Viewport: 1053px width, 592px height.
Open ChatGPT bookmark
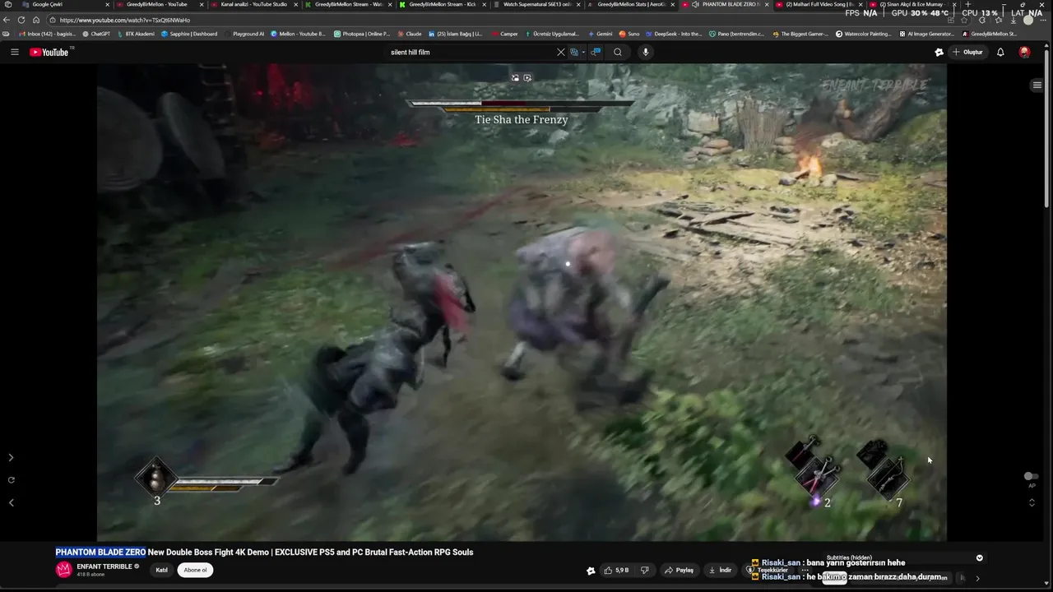tap(96, 34)
